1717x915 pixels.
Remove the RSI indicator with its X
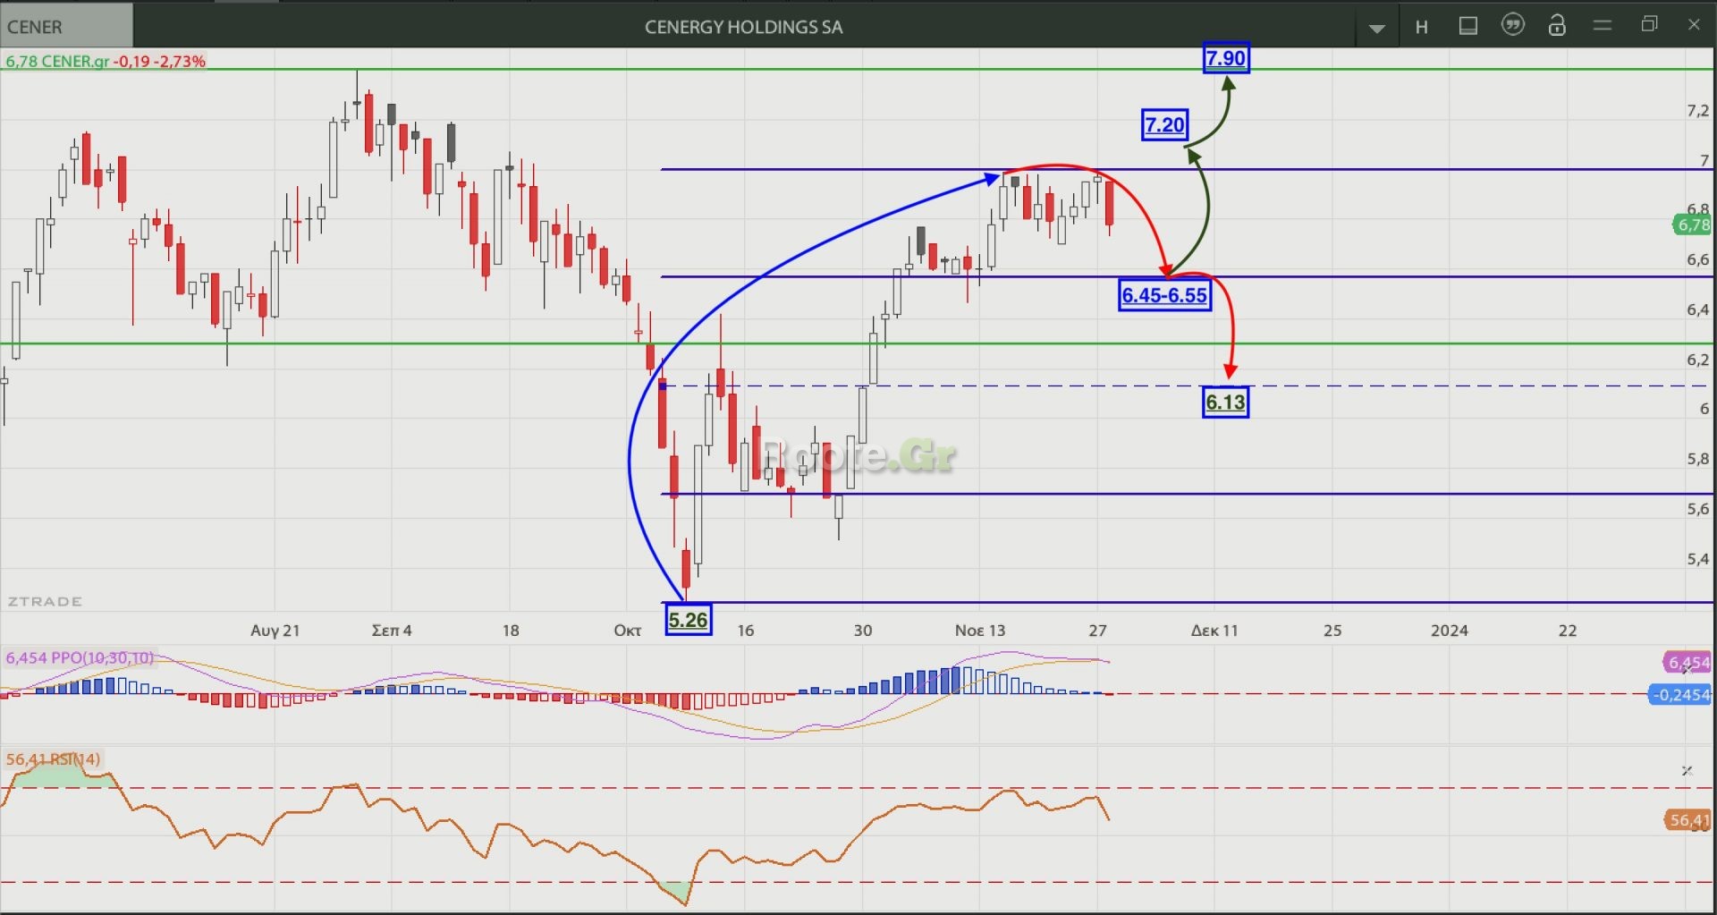(1687, 770)
